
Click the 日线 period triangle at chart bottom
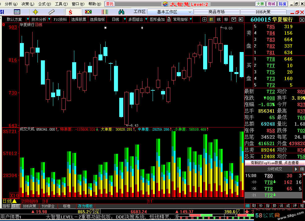tap(14, 201)
